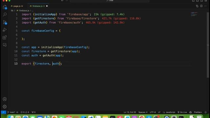Image resolution: width=210 pixels, height=118 pixels.
Task: Open Source Control view in activity bar
Action: point(5,22)
